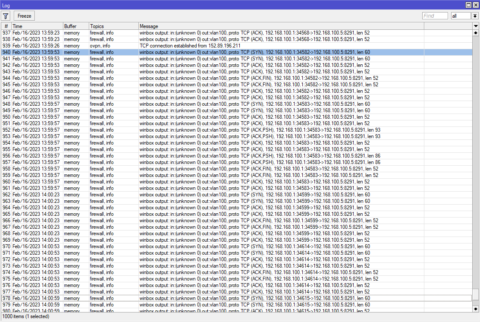Select log row 967
Image resolution: width=480 pixels, height=322 pixels.
click(237, 227)
